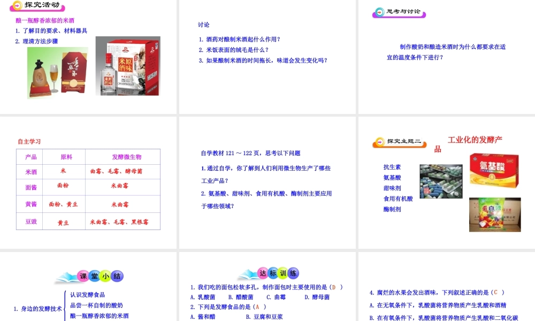Click the green 训 bubble in training title
The height and width of the screenshot is (321, 535).
(x=283, y=273)
